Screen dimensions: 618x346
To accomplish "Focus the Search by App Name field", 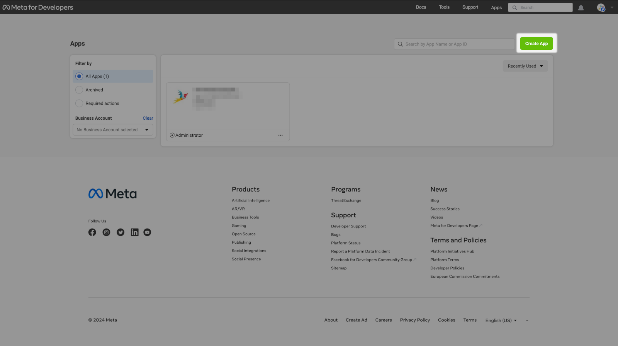I will click(x=454, y=44).
